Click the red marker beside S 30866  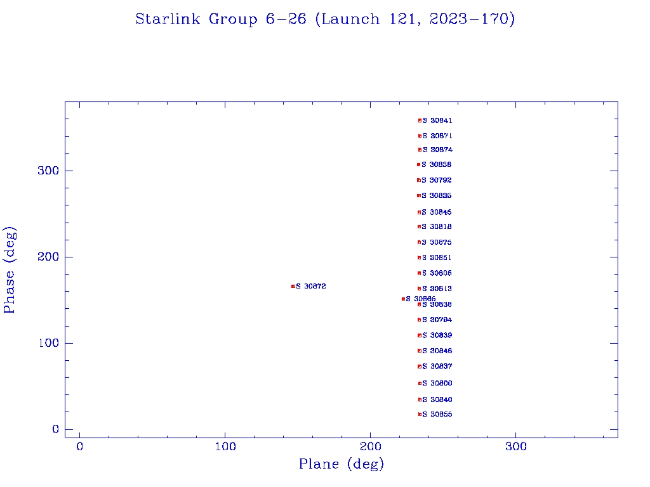403,299
